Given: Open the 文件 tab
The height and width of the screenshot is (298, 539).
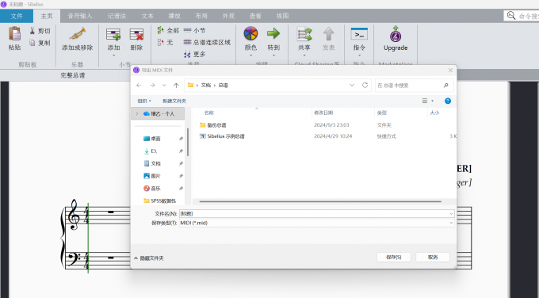Looking at the screenshot, I should coord(17,16).
